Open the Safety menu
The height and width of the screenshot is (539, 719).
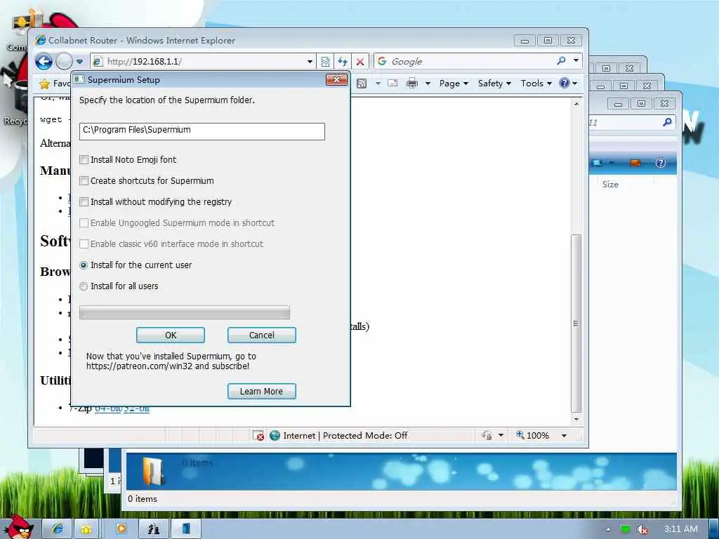494,84
